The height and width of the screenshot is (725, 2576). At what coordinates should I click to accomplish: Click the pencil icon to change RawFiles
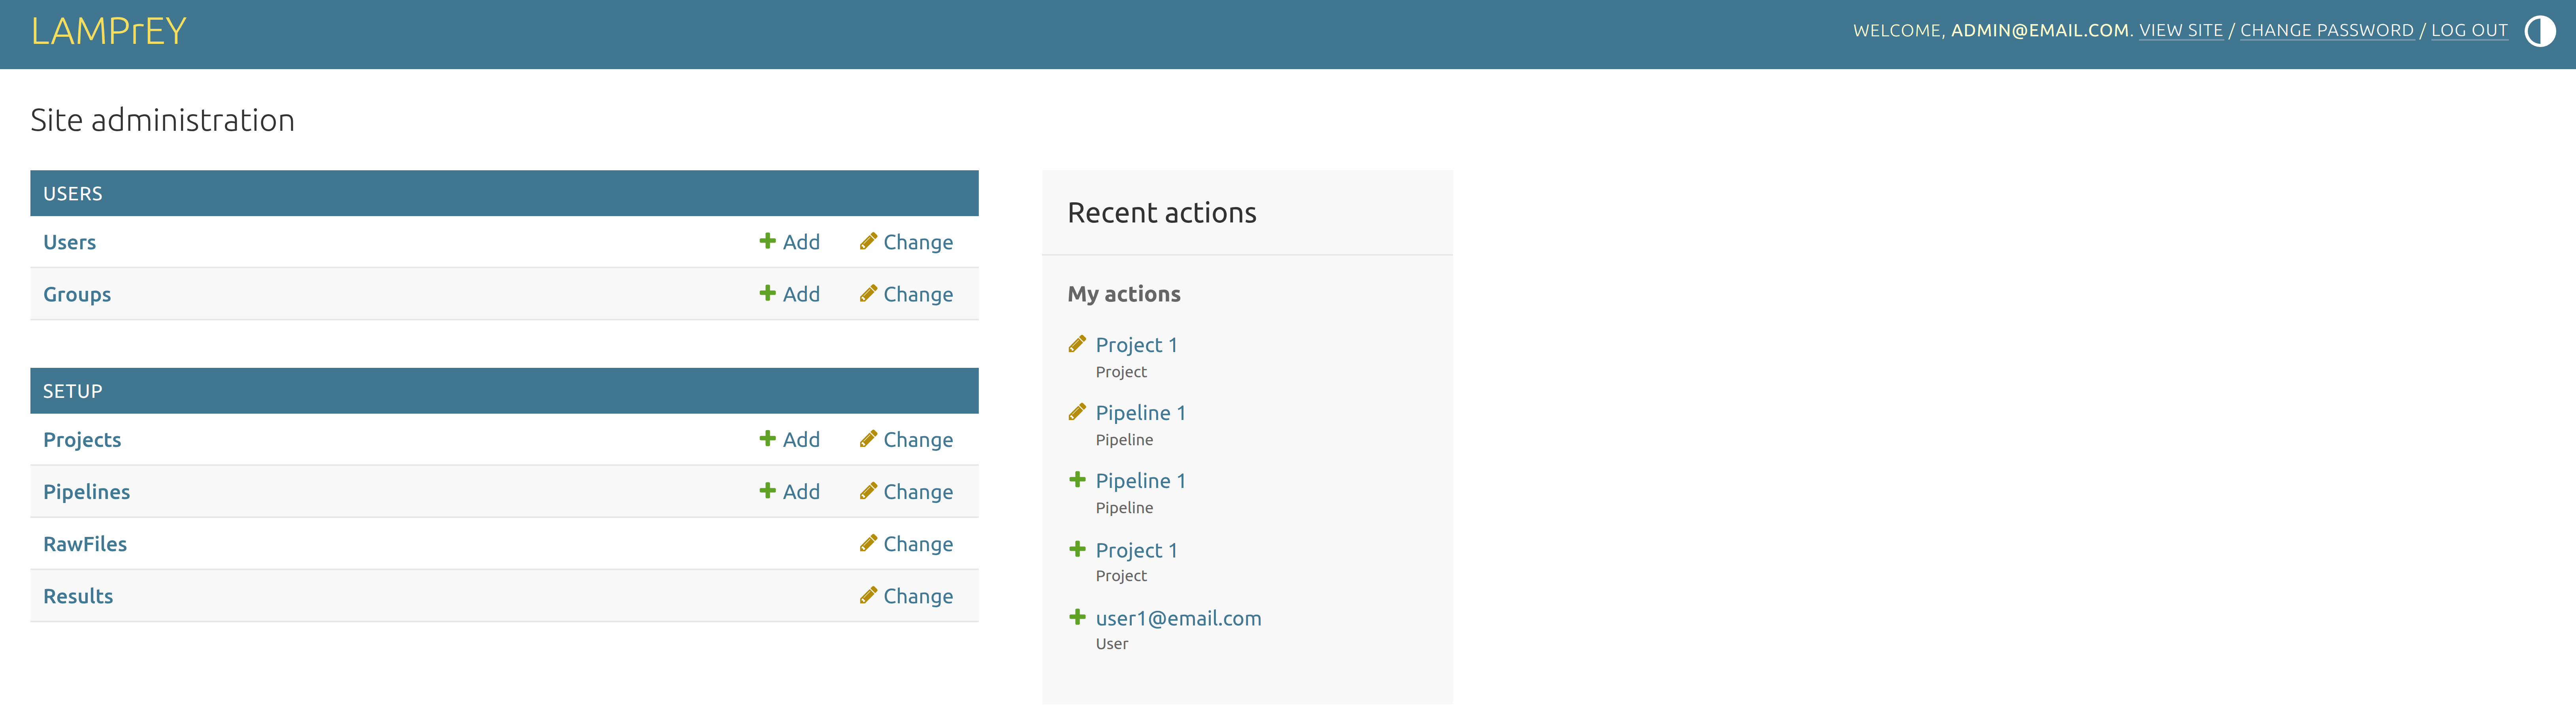click(868, 543)
